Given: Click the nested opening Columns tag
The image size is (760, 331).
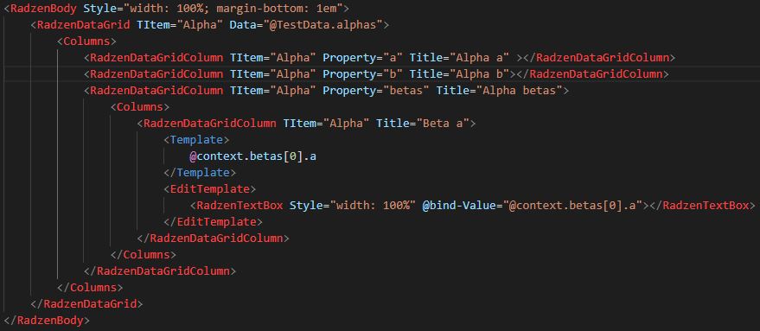Looking at the screenshot, I should pyautogui.click(x=140, y=107).
